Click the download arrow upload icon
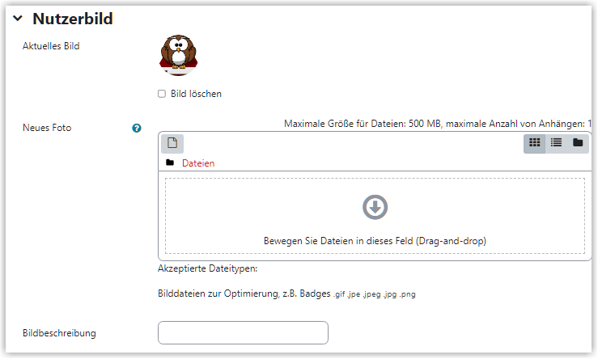Viewport: 598px width, 359px height. 375,207
